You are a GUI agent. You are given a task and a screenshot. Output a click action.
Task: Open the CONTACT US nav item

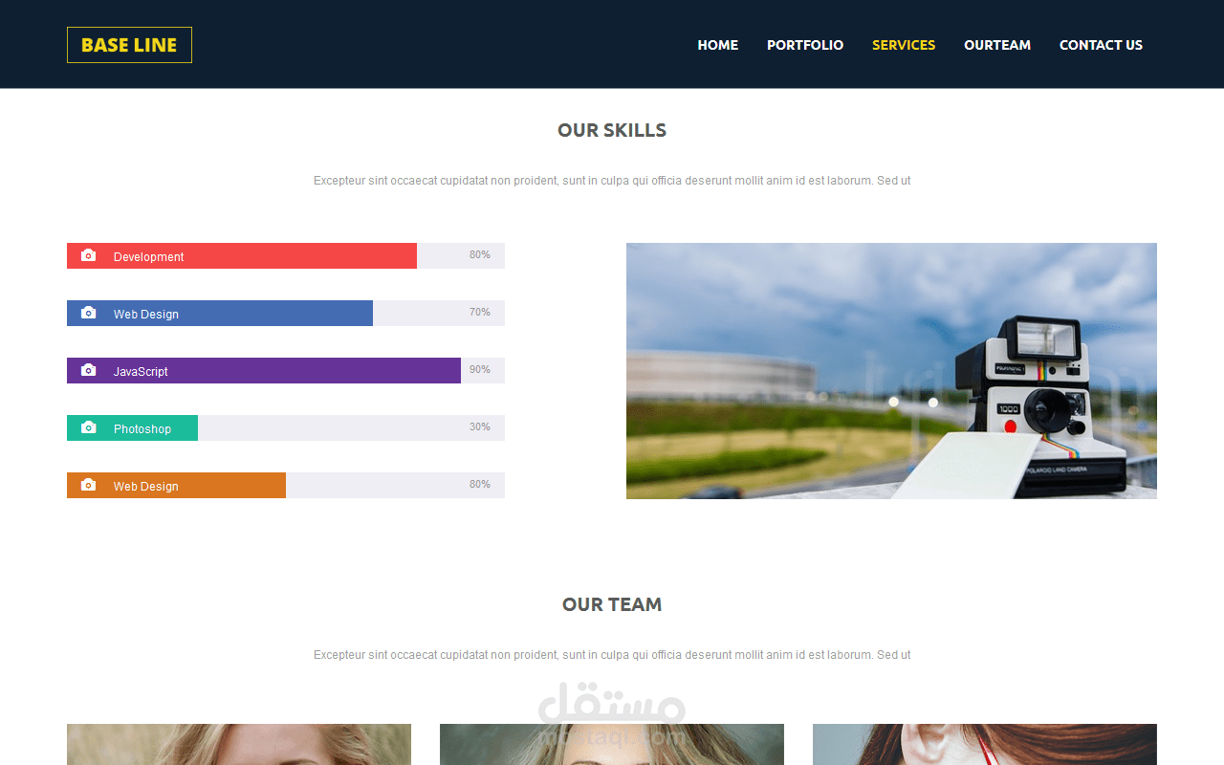[x=1101, y=45]
